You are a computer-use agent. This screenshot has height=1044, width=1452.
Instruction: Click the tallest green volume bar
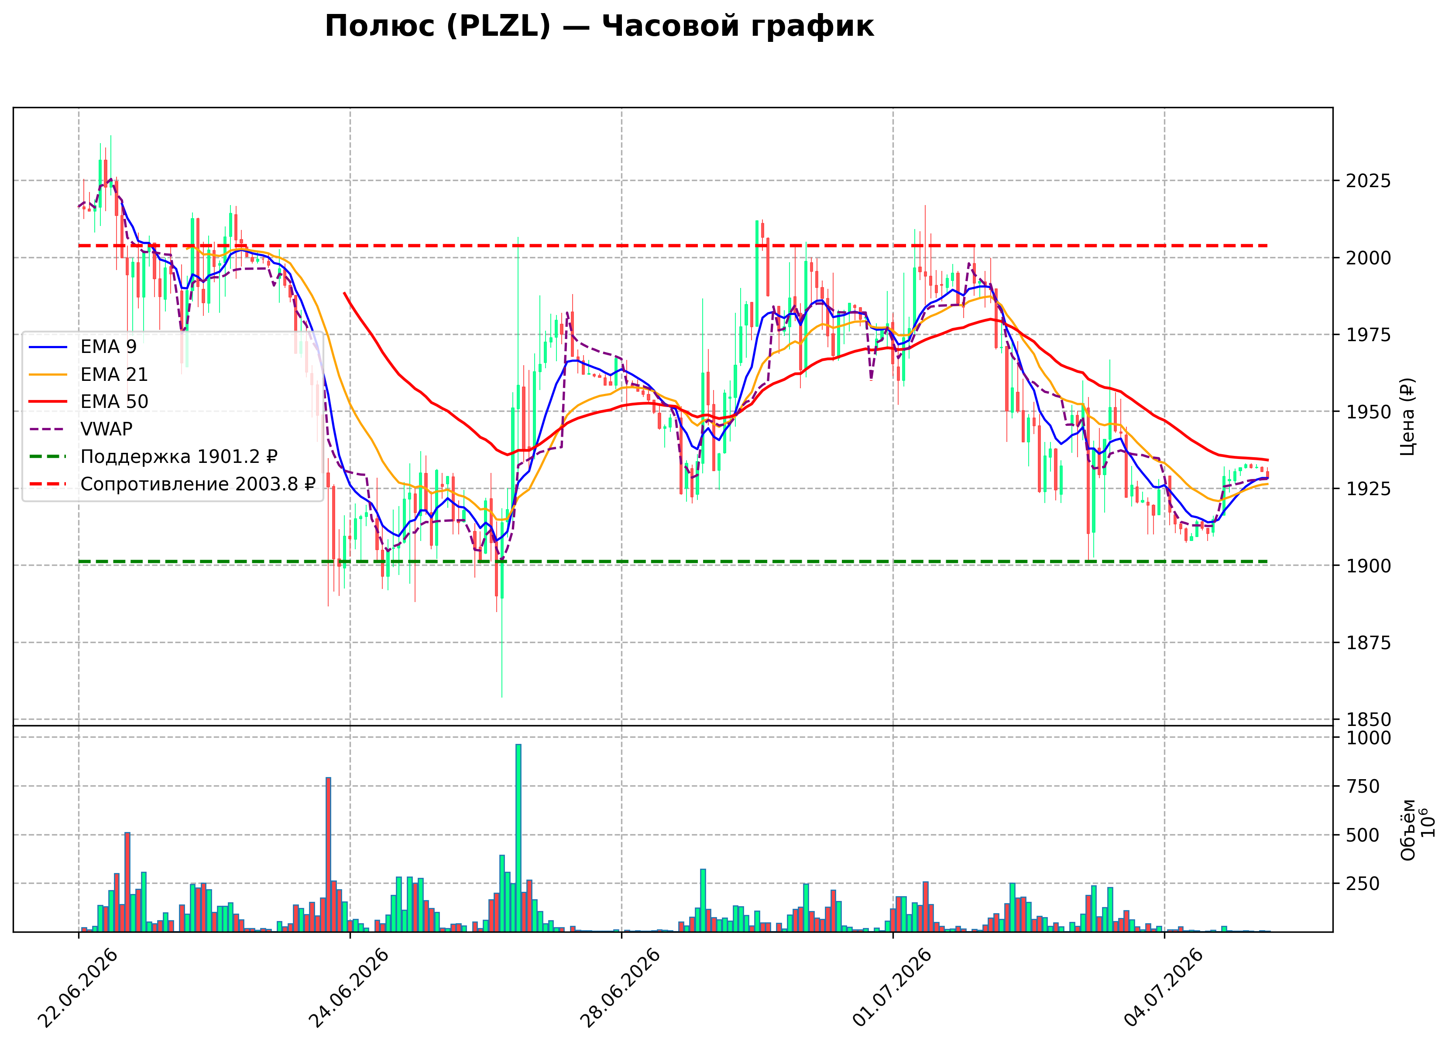(x=518, y=838)
